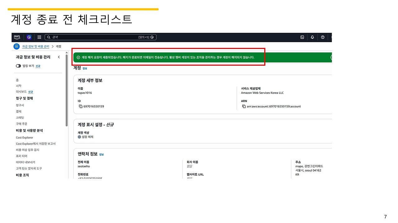Click the account name topas1016
The height and width of the screenshot is (223, 398).
[85, 93]
